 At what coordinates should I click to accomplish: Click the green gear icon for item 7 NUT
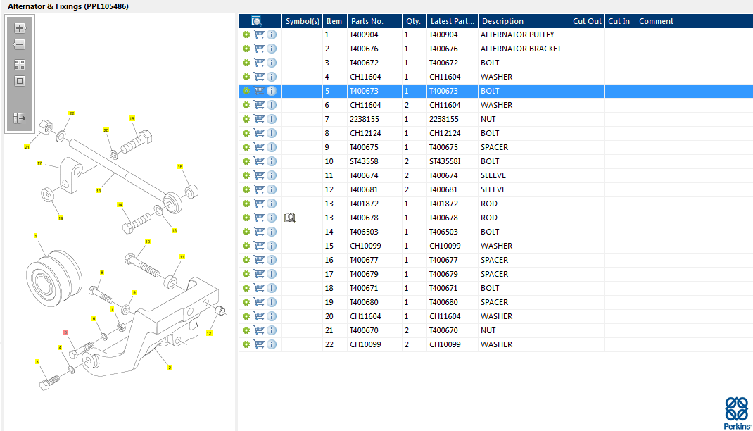point(246,119)
